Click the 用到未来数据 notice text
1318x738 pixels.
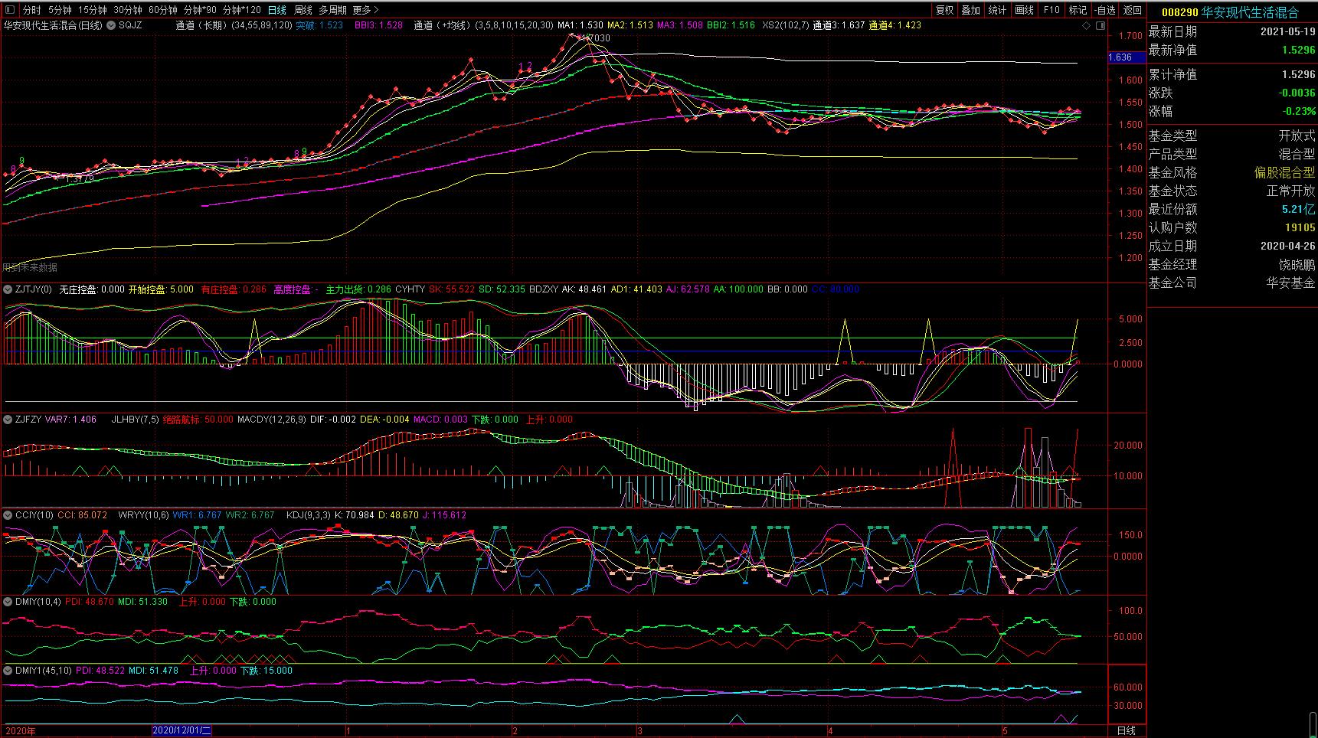click(30, 268)
